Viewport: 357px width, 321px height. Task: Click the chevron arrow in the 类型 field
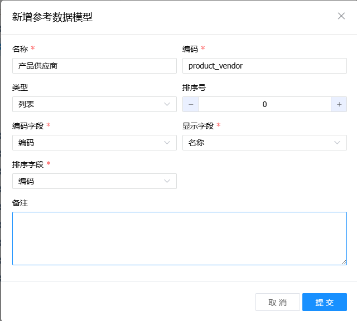167,104
